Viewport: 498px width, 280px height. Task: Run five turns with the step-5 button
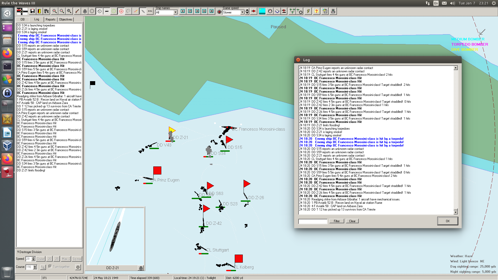tap(190, 11)
